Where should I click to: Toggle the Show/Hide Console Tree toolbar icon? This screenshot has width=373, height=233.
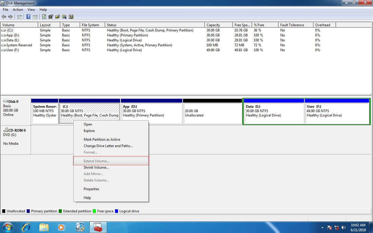click(x=19, y=17)
